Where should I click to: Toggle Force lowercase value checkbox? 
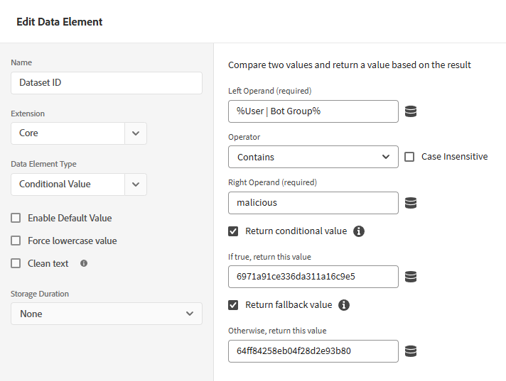tap(16, 241)
